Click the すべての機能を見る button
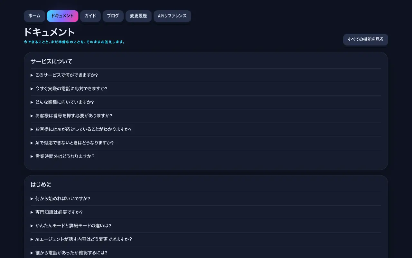This screenshot has width=412, height=258. point(366,40)
